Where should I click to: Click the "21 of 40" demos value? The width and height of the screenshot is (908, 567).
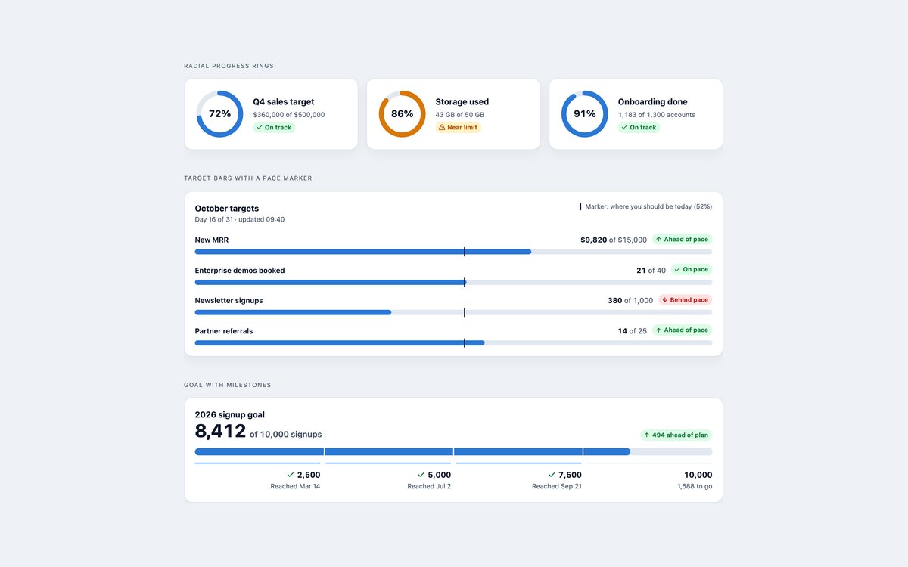(x=651, y=270)
